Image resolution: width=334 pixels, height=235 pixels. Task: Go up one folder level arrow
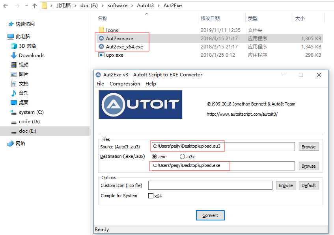(35, 6)
